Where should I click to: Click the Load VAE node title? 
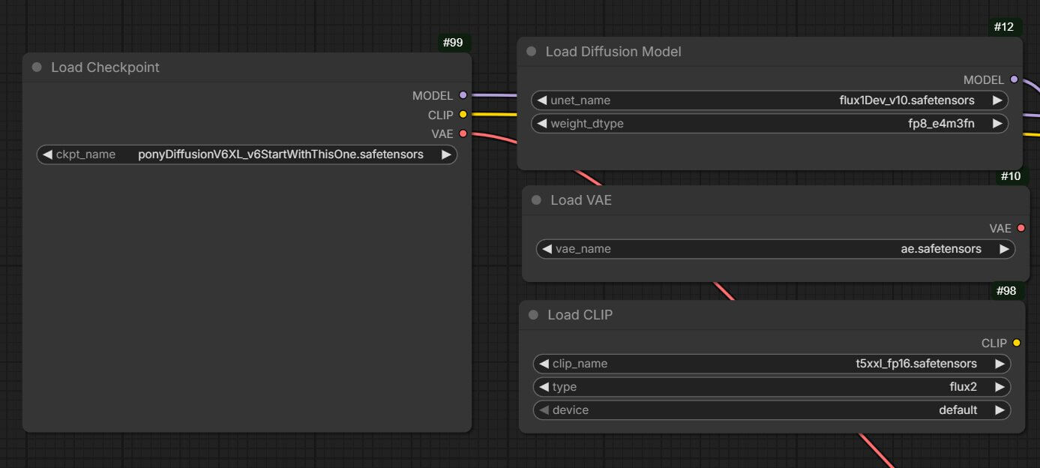click(x=581, y=200)
